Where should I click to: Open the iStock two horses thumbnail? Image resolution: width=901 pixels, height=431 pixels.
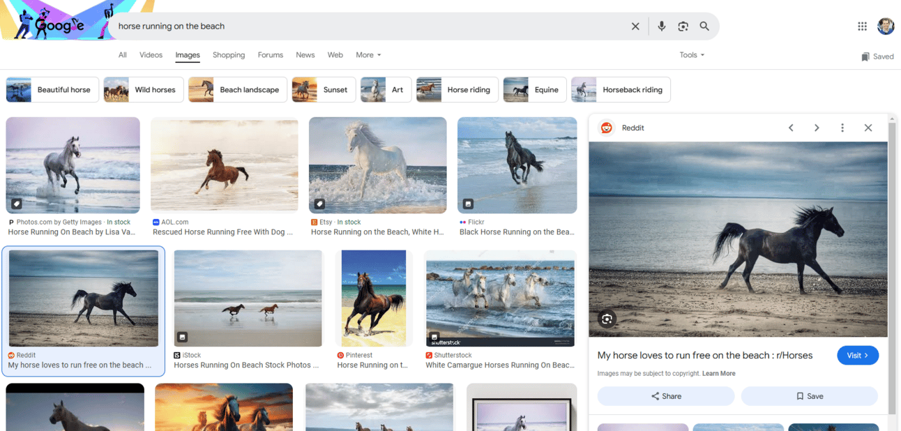point(248,298)
